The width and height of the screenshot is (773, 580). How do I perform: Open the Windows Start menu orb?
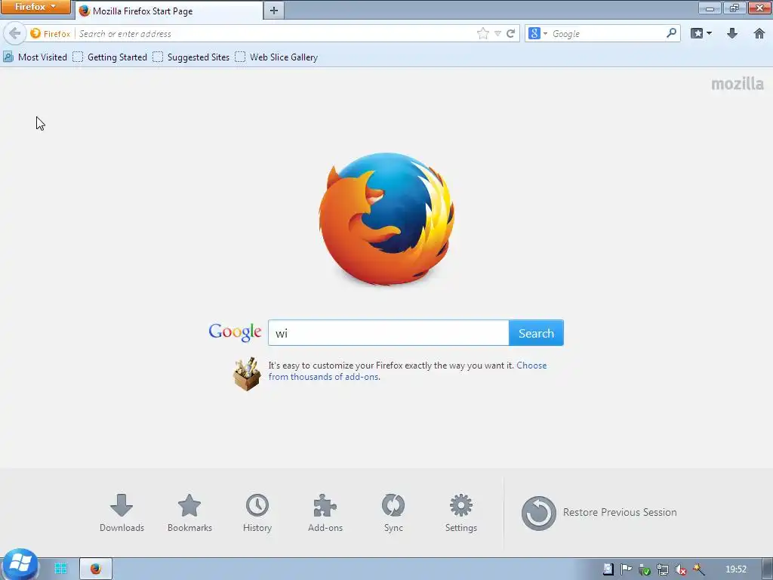pos(20,565)
